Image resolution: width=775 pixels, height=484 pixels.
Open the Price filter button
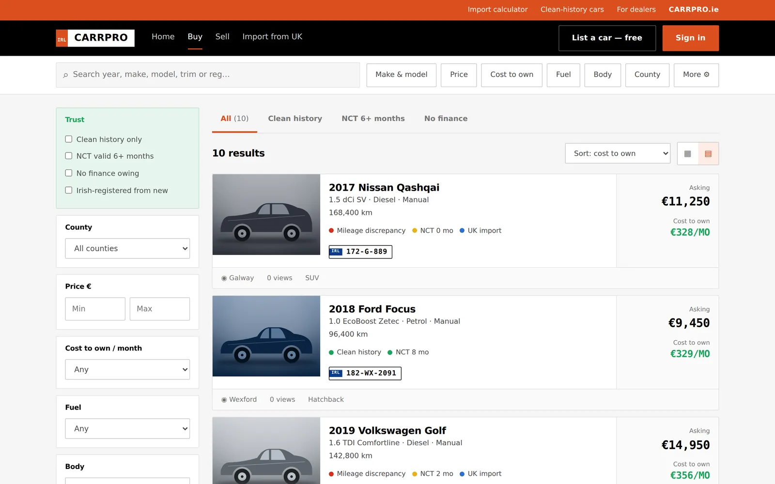click(459, 75)
